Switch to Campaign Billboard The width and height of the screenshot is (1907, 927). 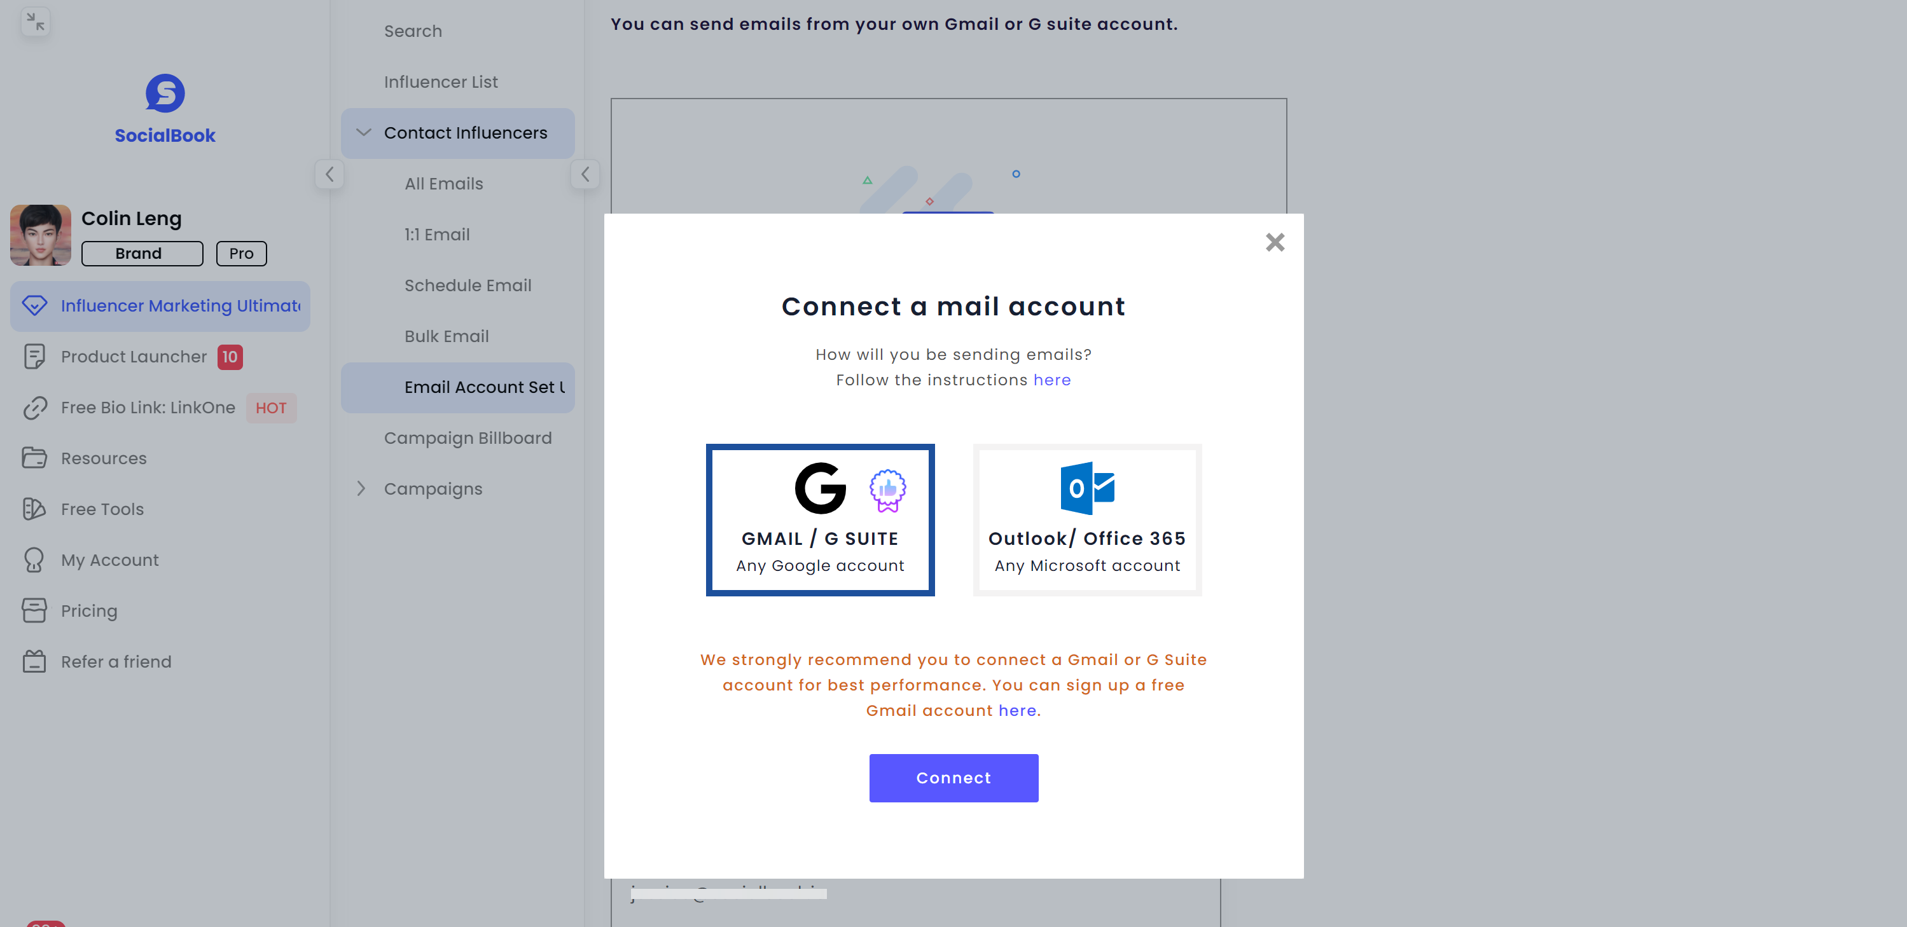coord(468,437)
